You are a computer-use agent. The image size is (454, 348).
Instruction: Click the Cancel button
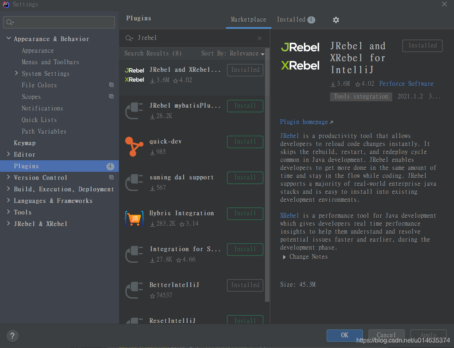click(386, 335)
